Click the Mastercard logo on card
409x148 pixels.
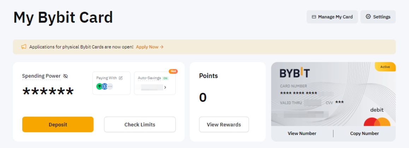pyautogui.click(x=377, y=123)
